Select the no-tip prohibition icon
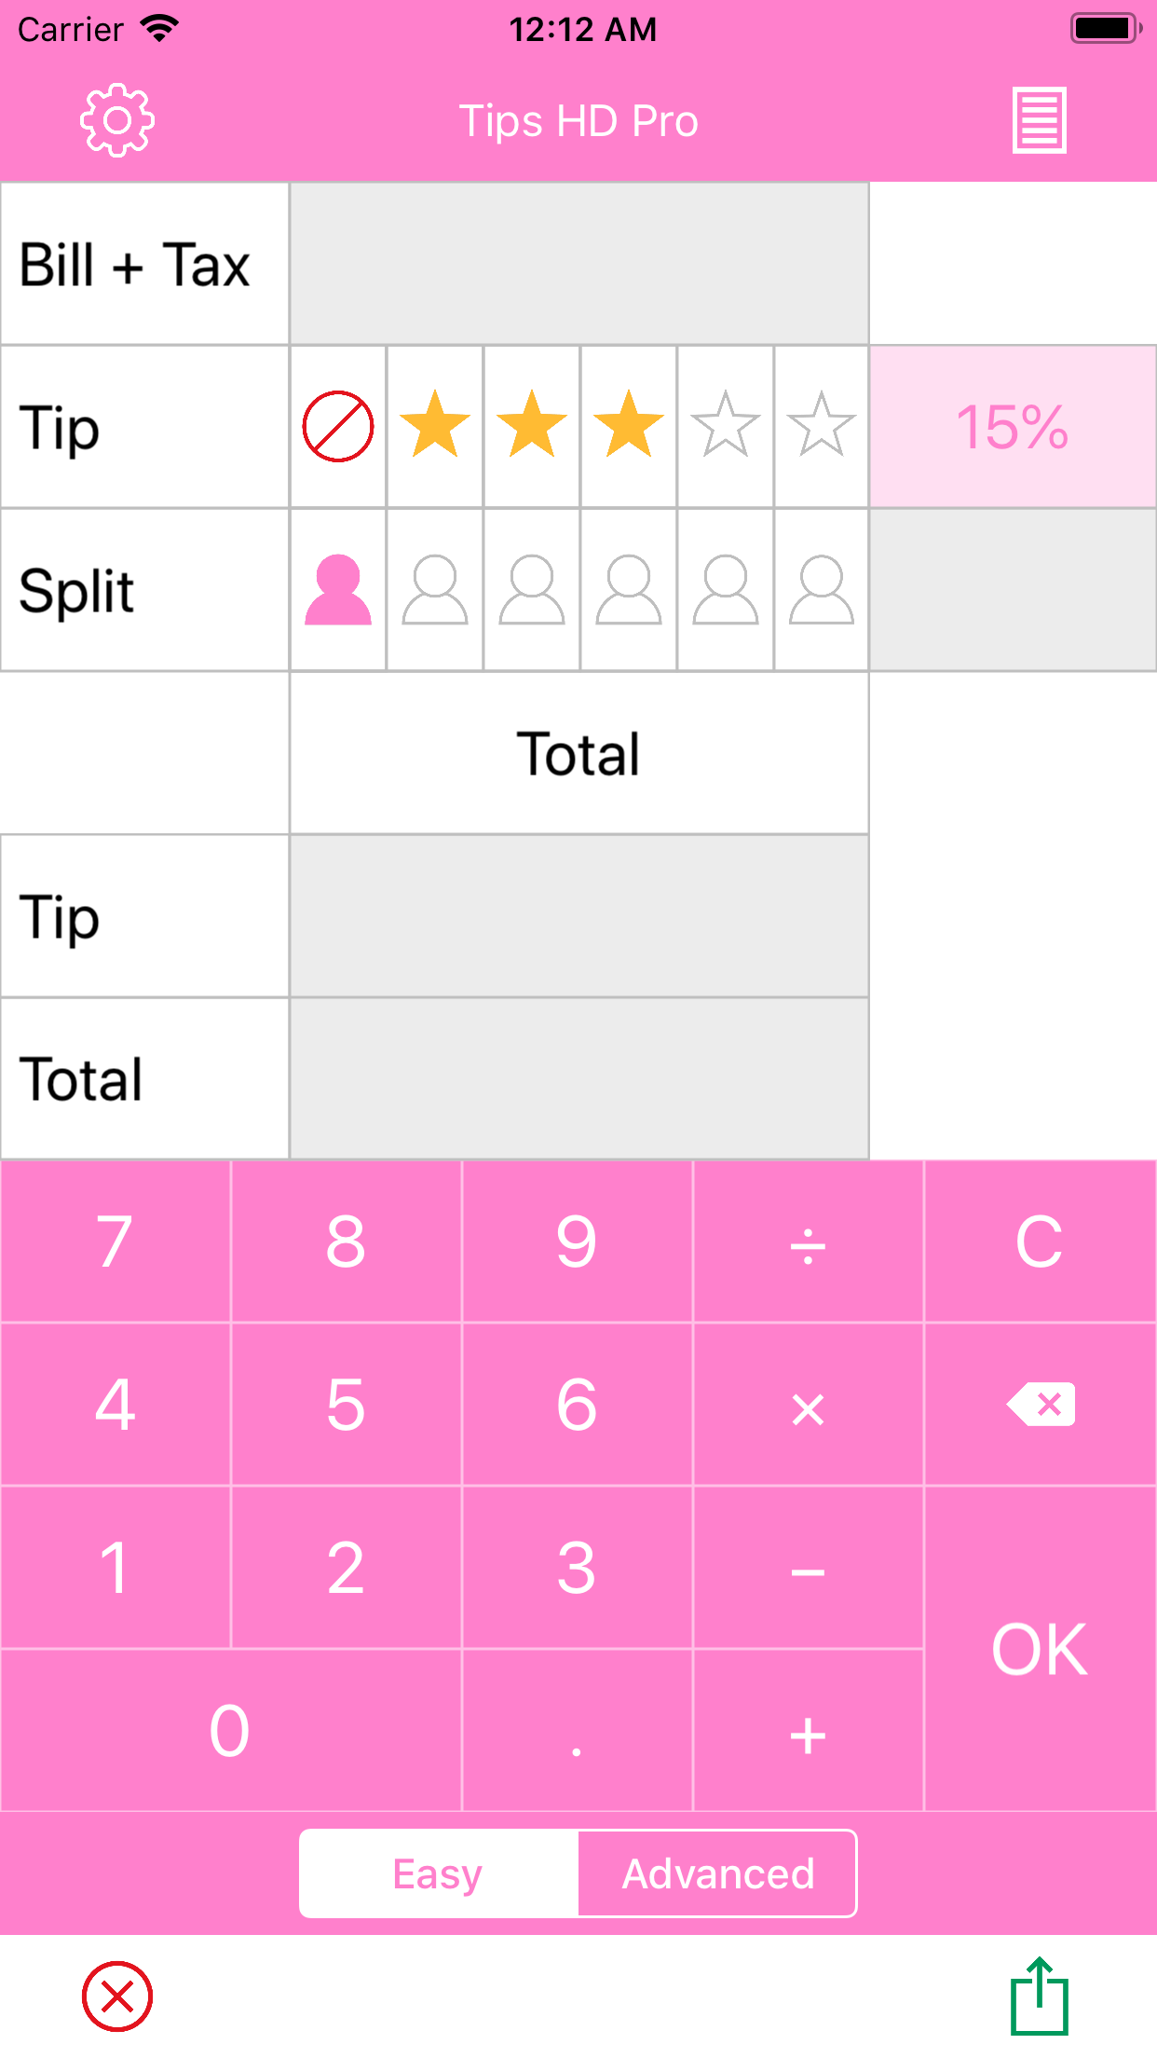Image resolution: width=1157 pixels, height=2058 pixels. [x=338, y=427]
